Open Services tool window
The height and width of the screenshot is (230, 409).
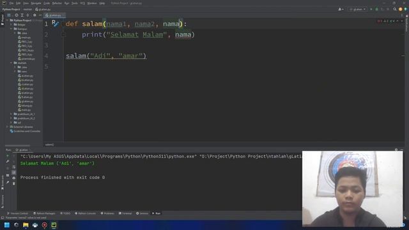tap(142, 213)
